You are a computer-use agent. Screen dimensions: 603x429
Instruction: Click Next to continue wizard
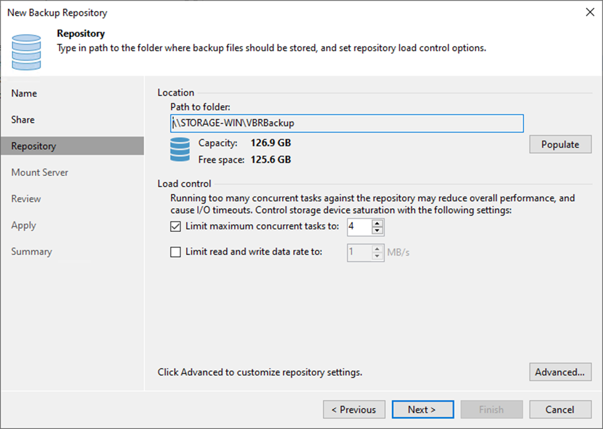(422, 409)
